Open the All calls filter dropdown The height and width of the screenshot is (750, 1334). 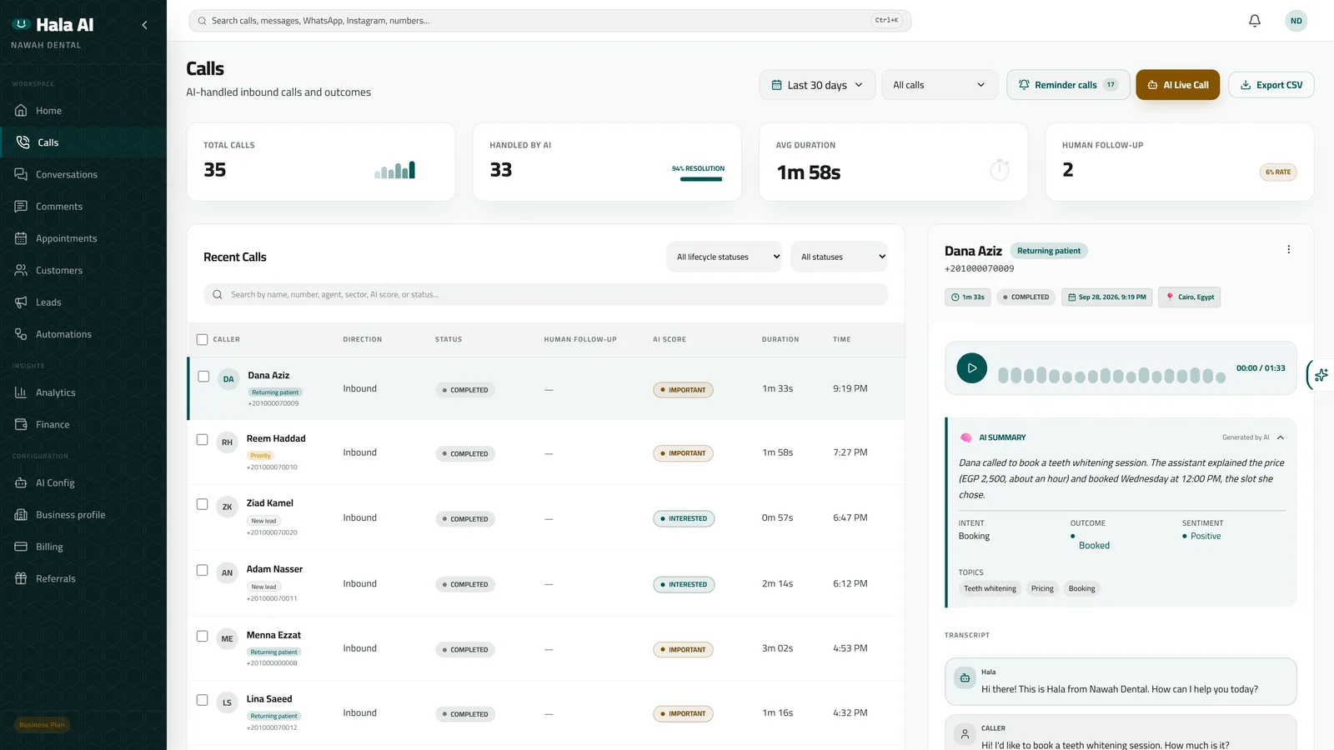pyautogui.click(x=940, y=85)
